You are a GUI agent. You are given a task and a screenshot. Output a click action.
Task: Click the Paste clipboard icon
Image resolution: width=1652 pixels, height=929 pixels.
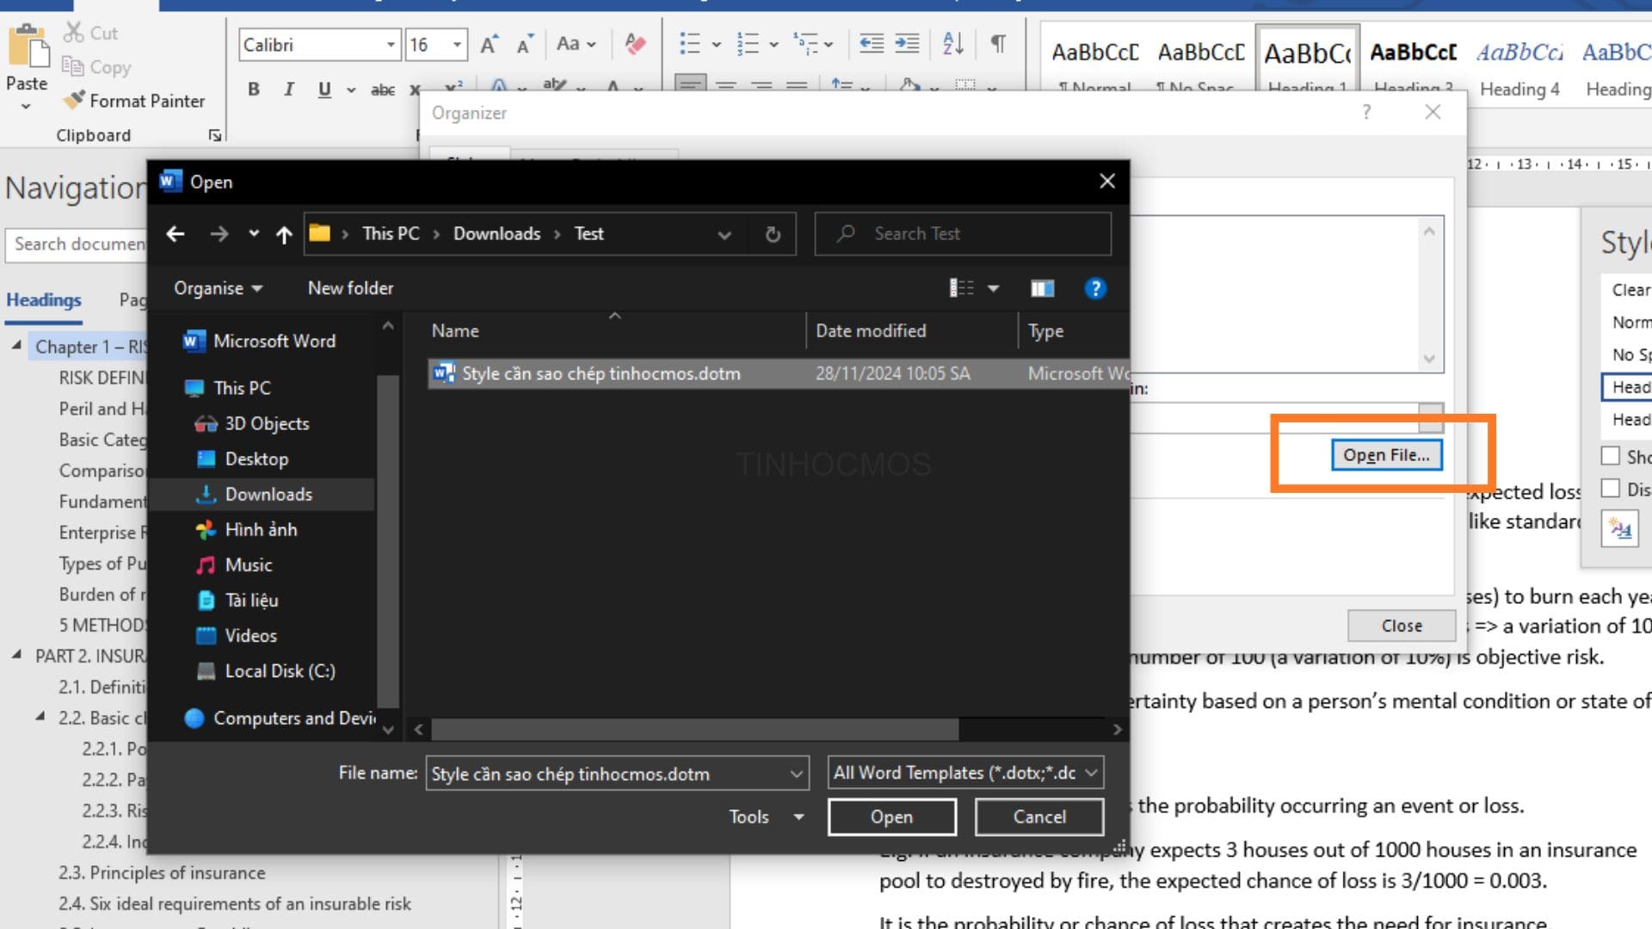click(x=28, y=46)
